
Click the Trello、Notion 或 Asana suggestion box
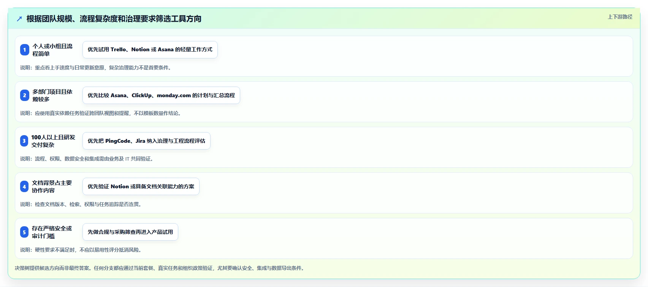pos(150,50)
